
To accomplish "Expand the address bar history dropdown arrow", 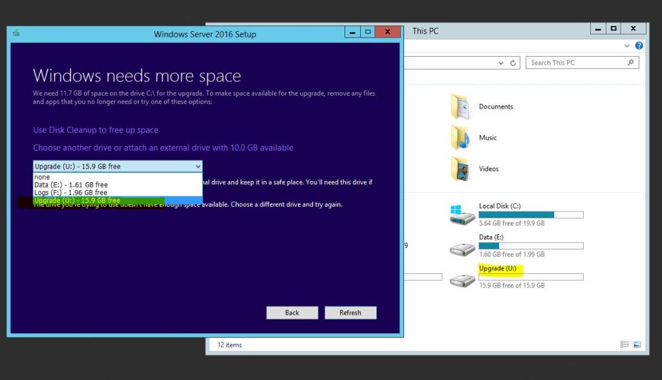I will (501, 62).
